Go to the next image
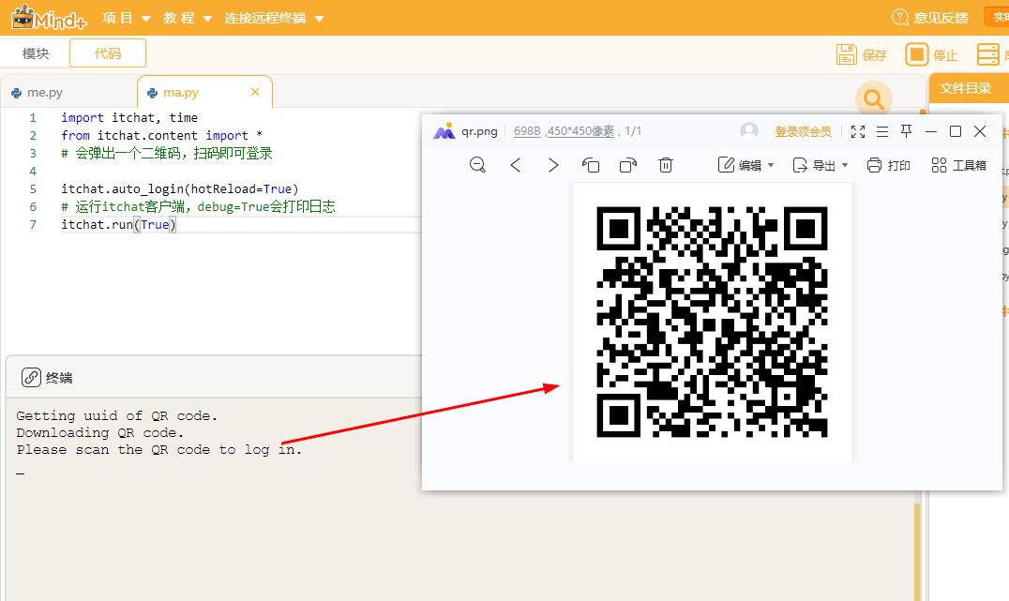The height and width of the screenshot is (601, 1009). (552, 165)
